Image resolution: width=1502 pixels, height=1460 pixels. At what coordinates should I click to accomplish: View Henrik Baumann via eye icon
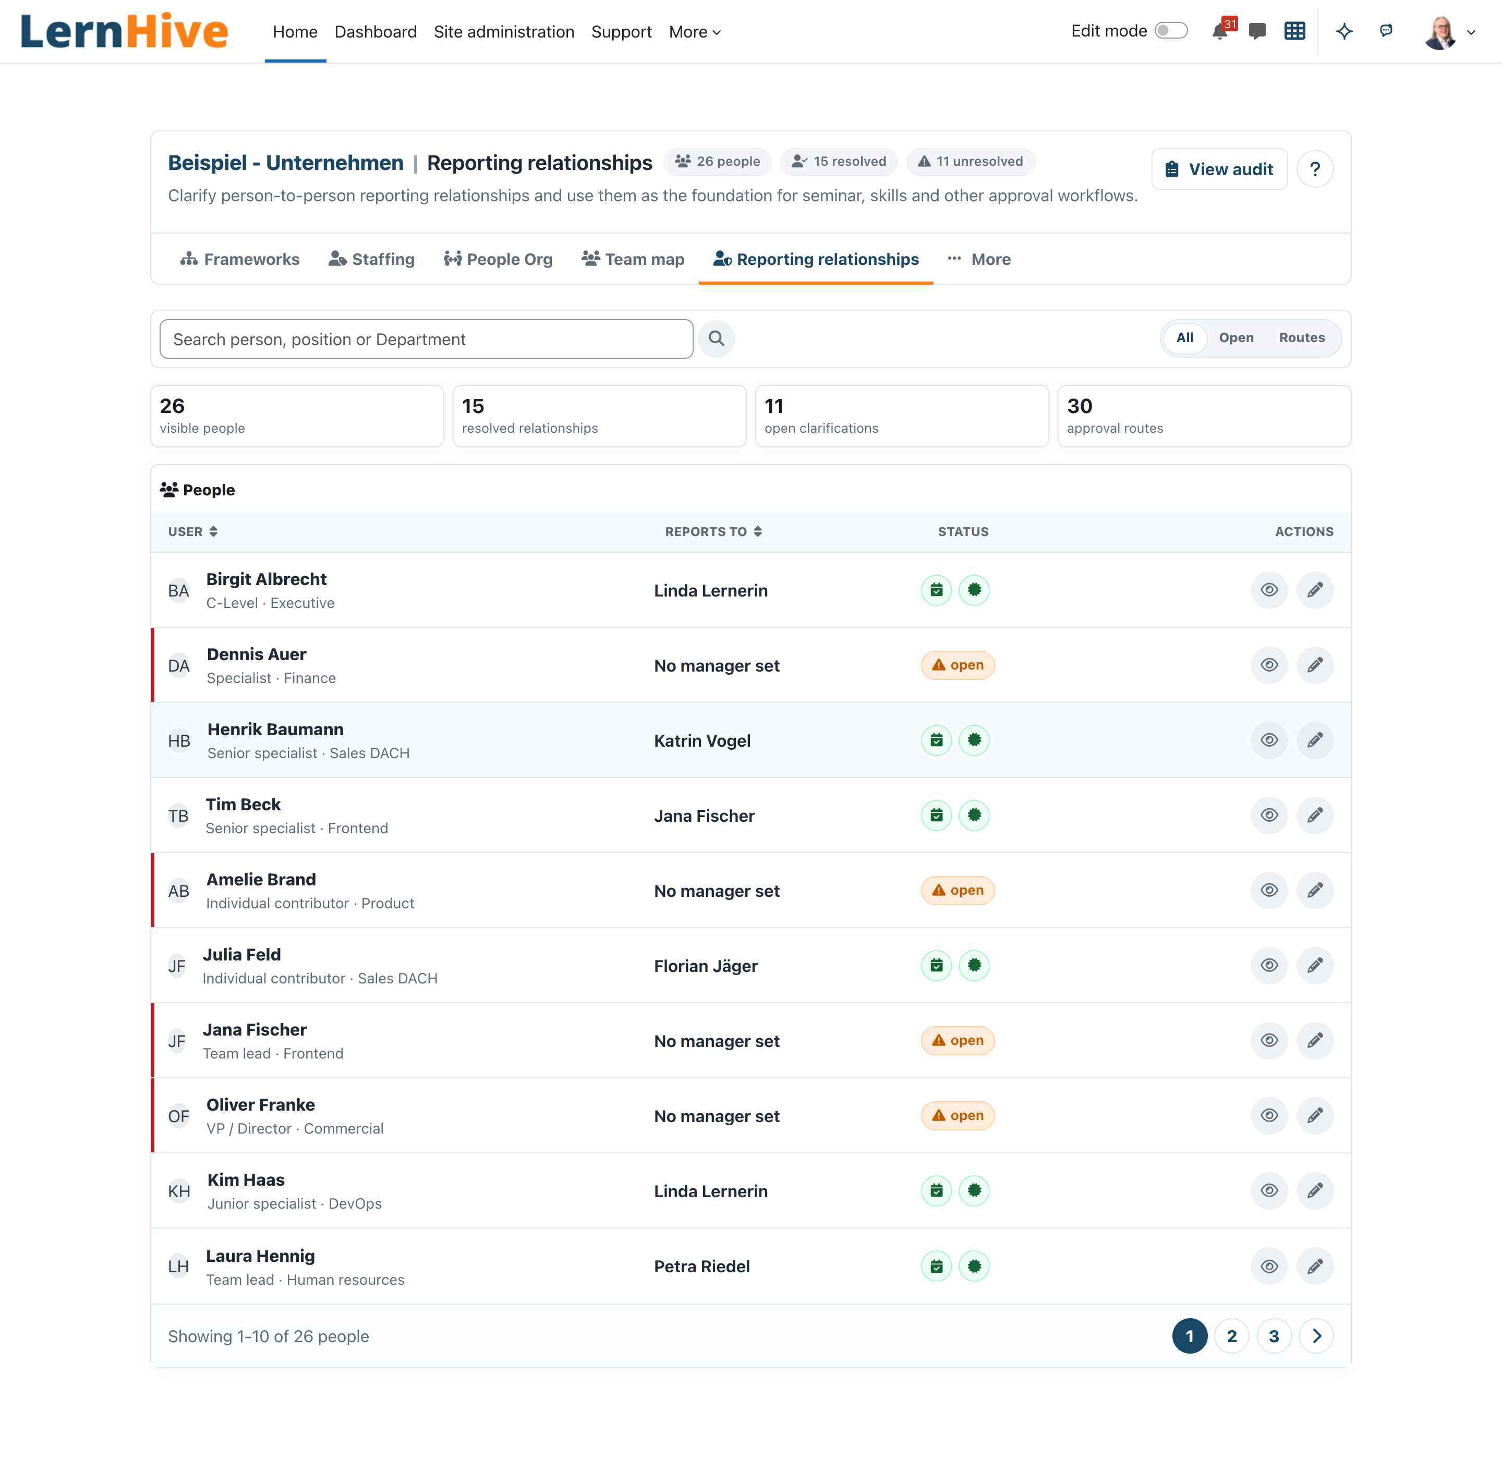(1269, 740)
